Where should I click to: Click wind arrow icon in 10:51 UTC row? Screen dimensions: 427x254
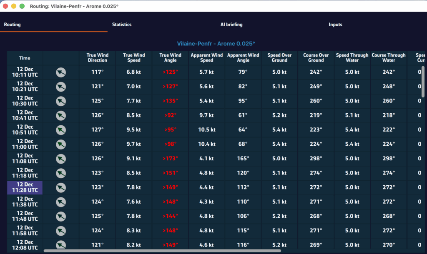[x=61, y=130]
